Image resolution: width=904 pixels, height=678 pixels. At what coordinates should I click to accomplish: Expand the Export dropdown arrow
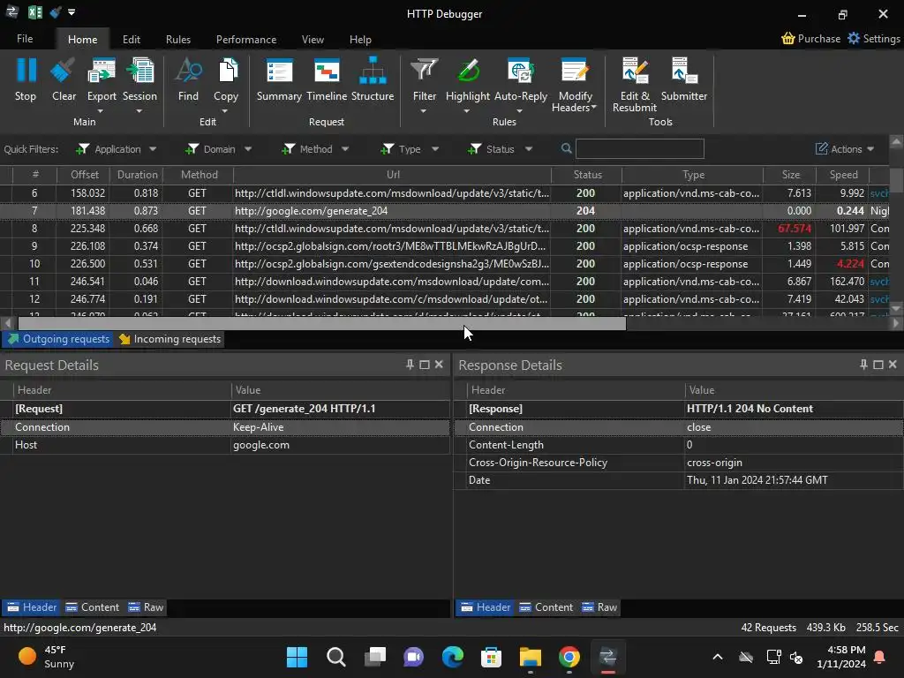point(101,111)
